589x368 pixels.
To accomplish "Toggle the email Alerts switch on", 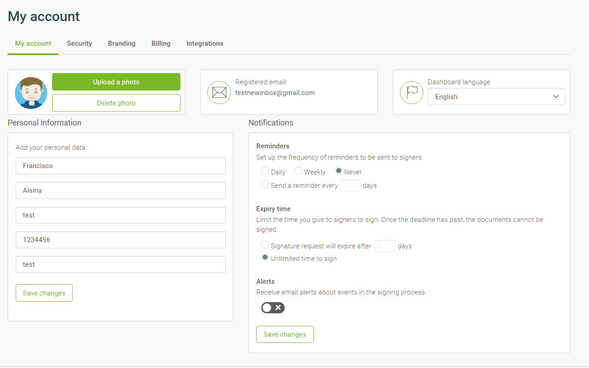I will click(x=273, y=307).
